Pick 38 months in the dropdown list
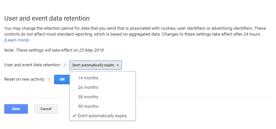The width and height of the screenshot is (276, 129). point(103,97)
